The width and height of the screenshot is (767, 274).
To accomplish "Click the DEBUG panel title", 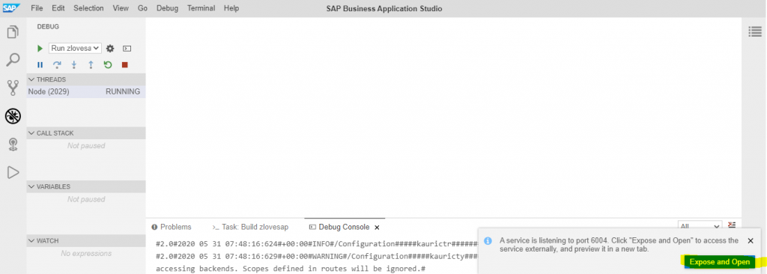I will tap(48, 27).
